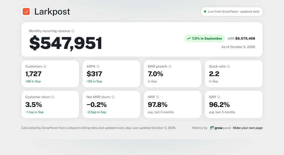
Task: Click the '−1.1pp in Sep' change text
Action: click(34, 112)
